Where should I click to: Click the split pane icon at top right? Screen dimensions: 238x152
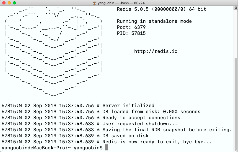click(236, 8)
